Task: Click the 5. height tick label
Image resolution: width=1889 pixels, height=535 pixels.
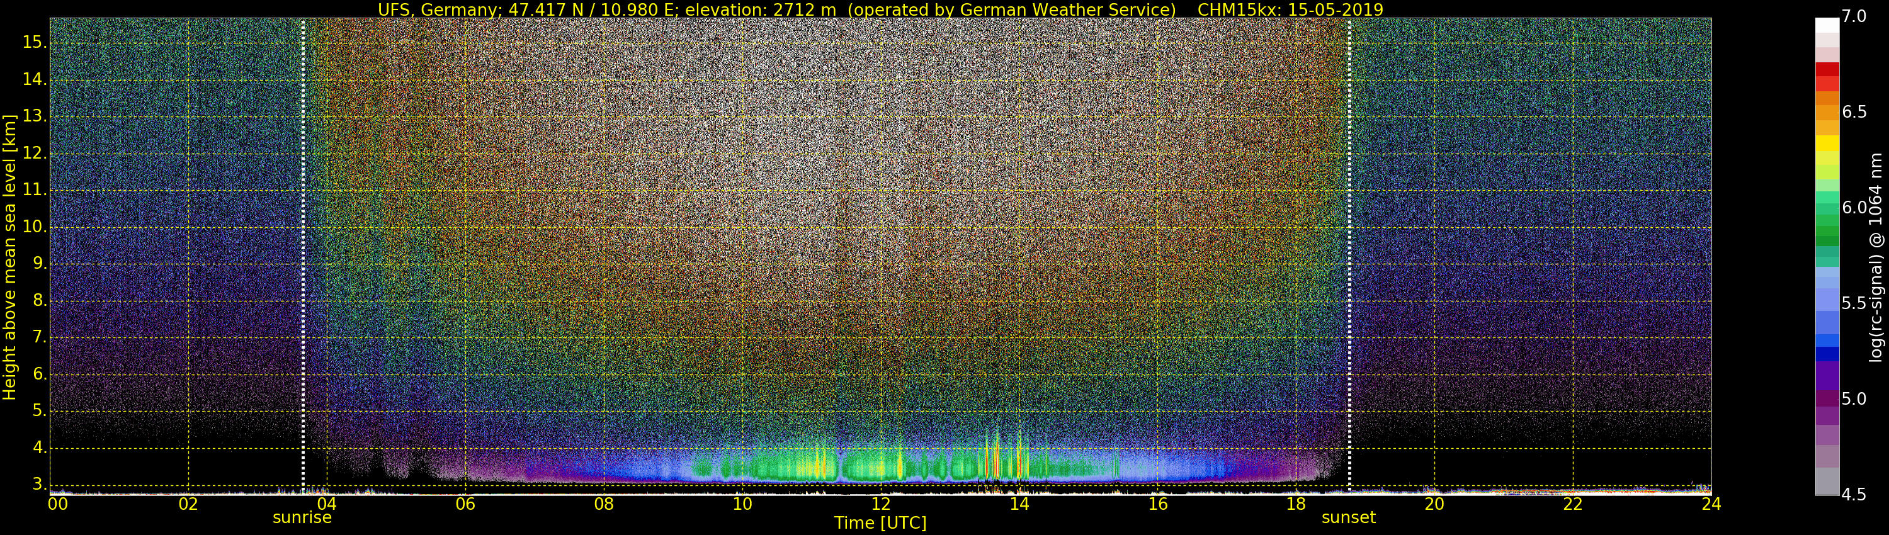Action: pos(40,411)
